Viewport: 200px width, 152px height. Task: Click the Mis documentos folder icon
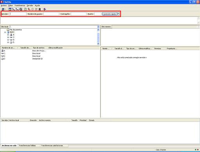pyautogui.click(x=8, y=30)
